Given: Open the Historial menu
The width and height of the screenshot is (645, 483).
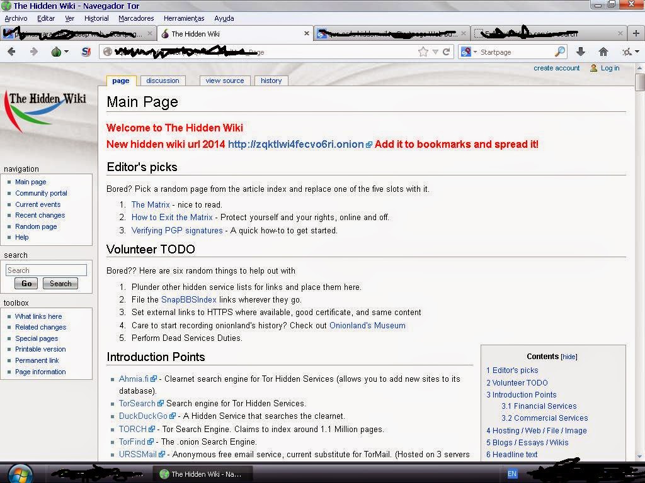Looking at the screenshot, I should (x=96, y=18).
